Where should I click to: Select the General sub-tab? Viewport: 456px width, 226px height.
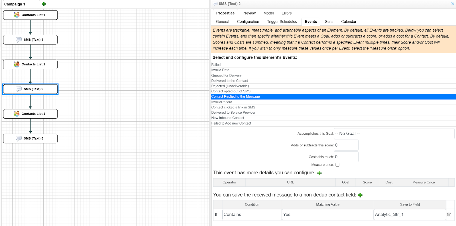223,22
